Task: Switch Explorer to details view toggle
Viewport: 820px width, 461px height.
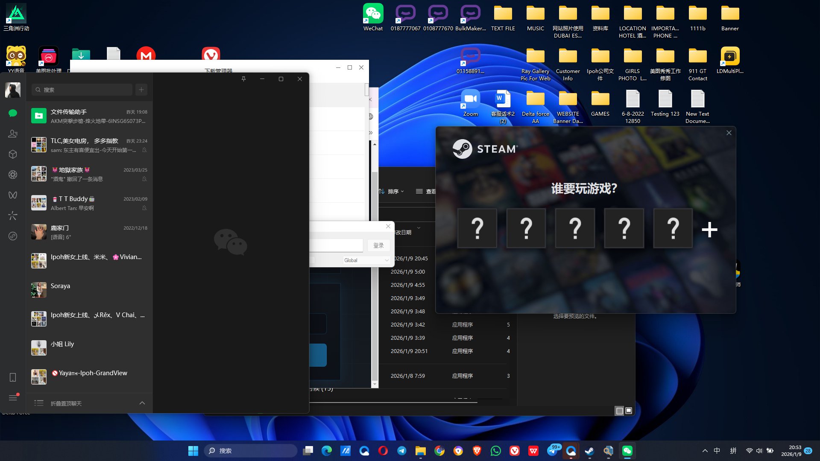Action: pyautogui.click(x=619, y=411)
